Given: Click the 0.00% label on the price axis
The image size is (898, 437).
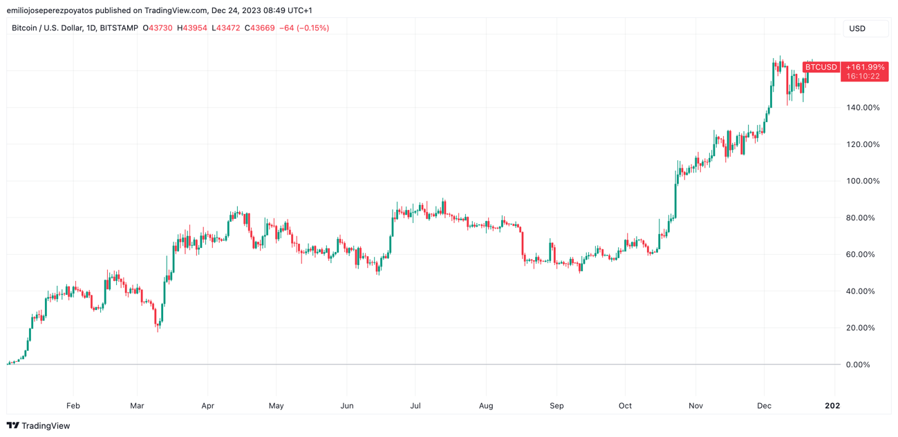Looking at the screenshot, I should pos(857,365).
